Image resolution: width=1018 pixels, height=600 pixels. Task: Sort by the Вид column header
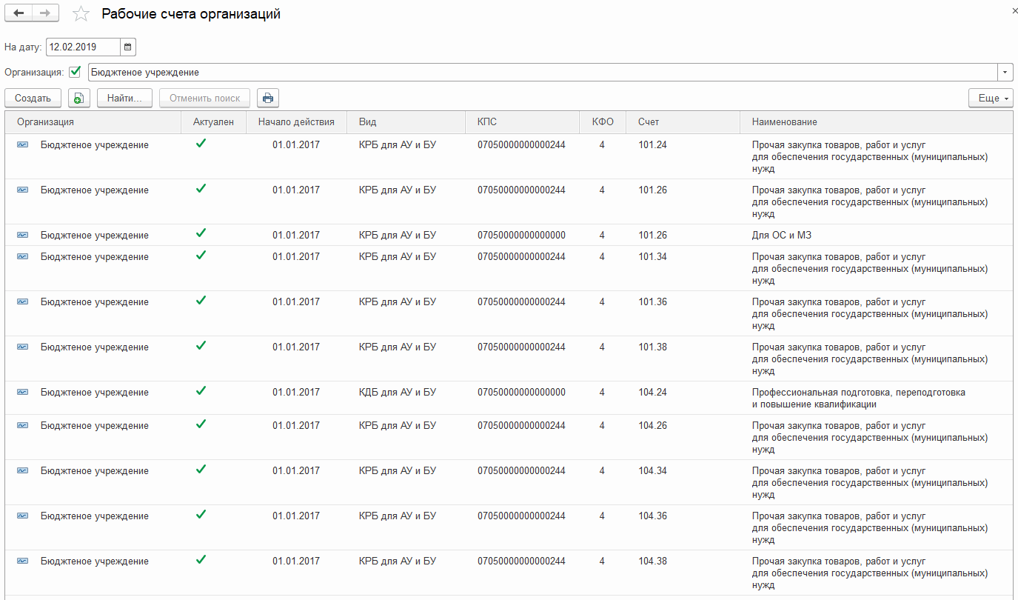[406, 122]
